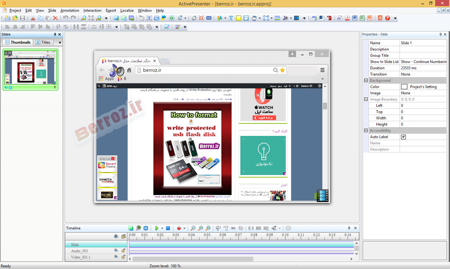Image resolution: width=450 pixels, height=269 pixels.
Task: Click the 0:05 mark on the timeline ruler
Action: point(207,235)
